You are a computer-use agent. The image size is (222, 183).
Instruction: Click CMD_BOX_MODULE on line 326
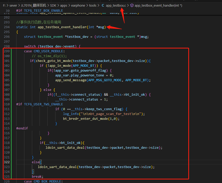47,181
